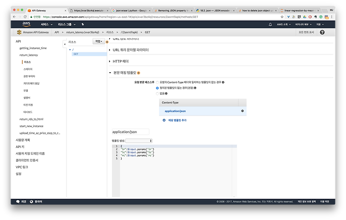Click the pin shortcut icon in AWS navbar
The height and width of the screenshot is (220, 346).
coord(83,25)
